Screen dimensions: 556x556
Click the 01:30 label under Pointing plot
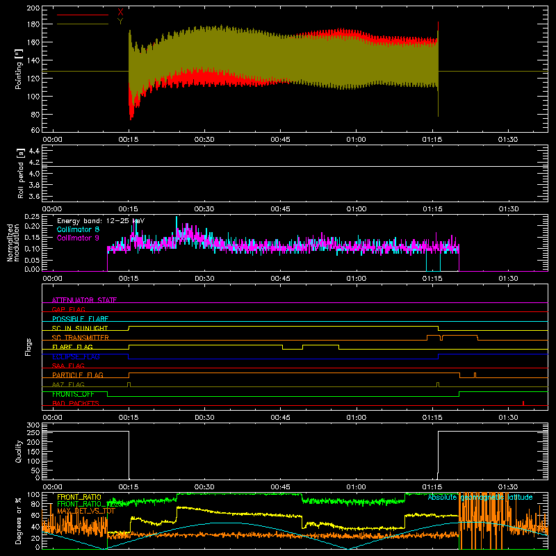(508, 140)
